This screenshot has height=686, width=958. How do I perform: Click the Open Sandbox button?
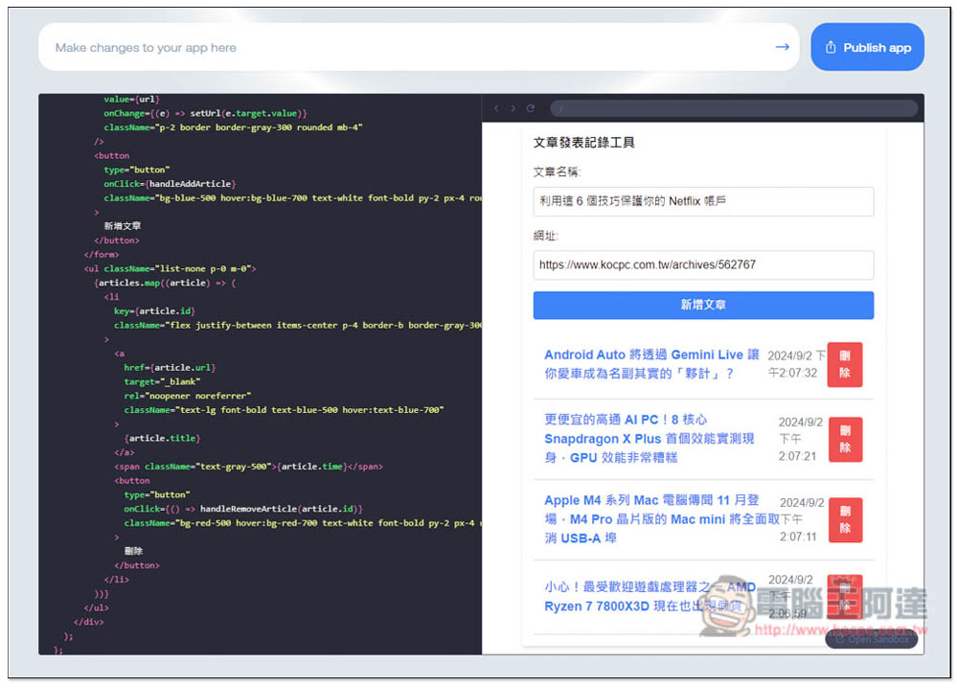click(871, 639)
